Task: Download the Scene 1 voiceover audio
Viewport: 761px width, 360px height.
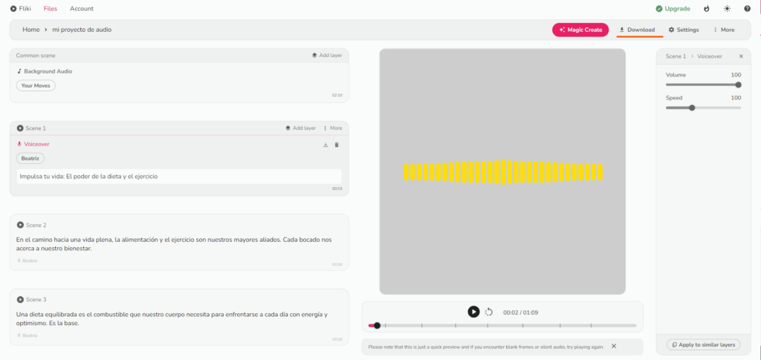Action: tap(326, 145)
